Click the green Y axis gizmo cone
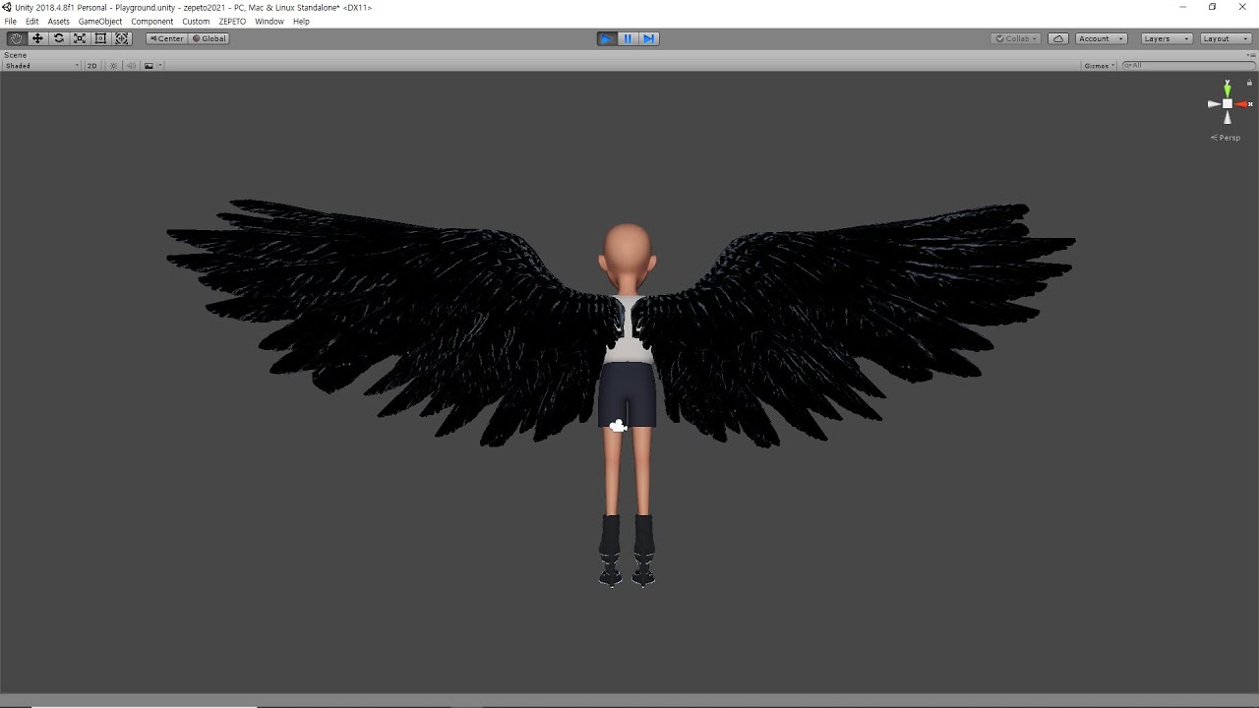Viewport: 1259px width, 708px height. point(1228,89)
